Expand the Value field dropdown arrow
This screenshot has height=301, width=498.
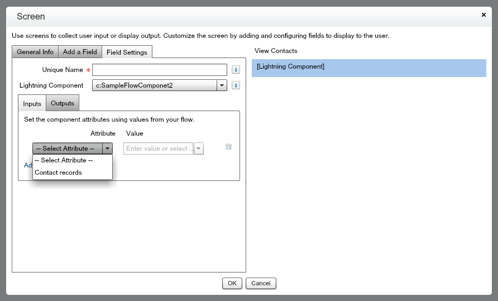point(199,149)
